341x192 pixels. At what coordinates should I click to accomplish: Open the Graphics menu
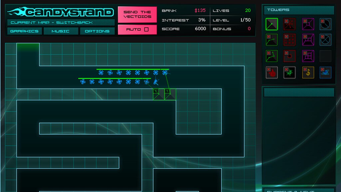click(x=24, y=31)
